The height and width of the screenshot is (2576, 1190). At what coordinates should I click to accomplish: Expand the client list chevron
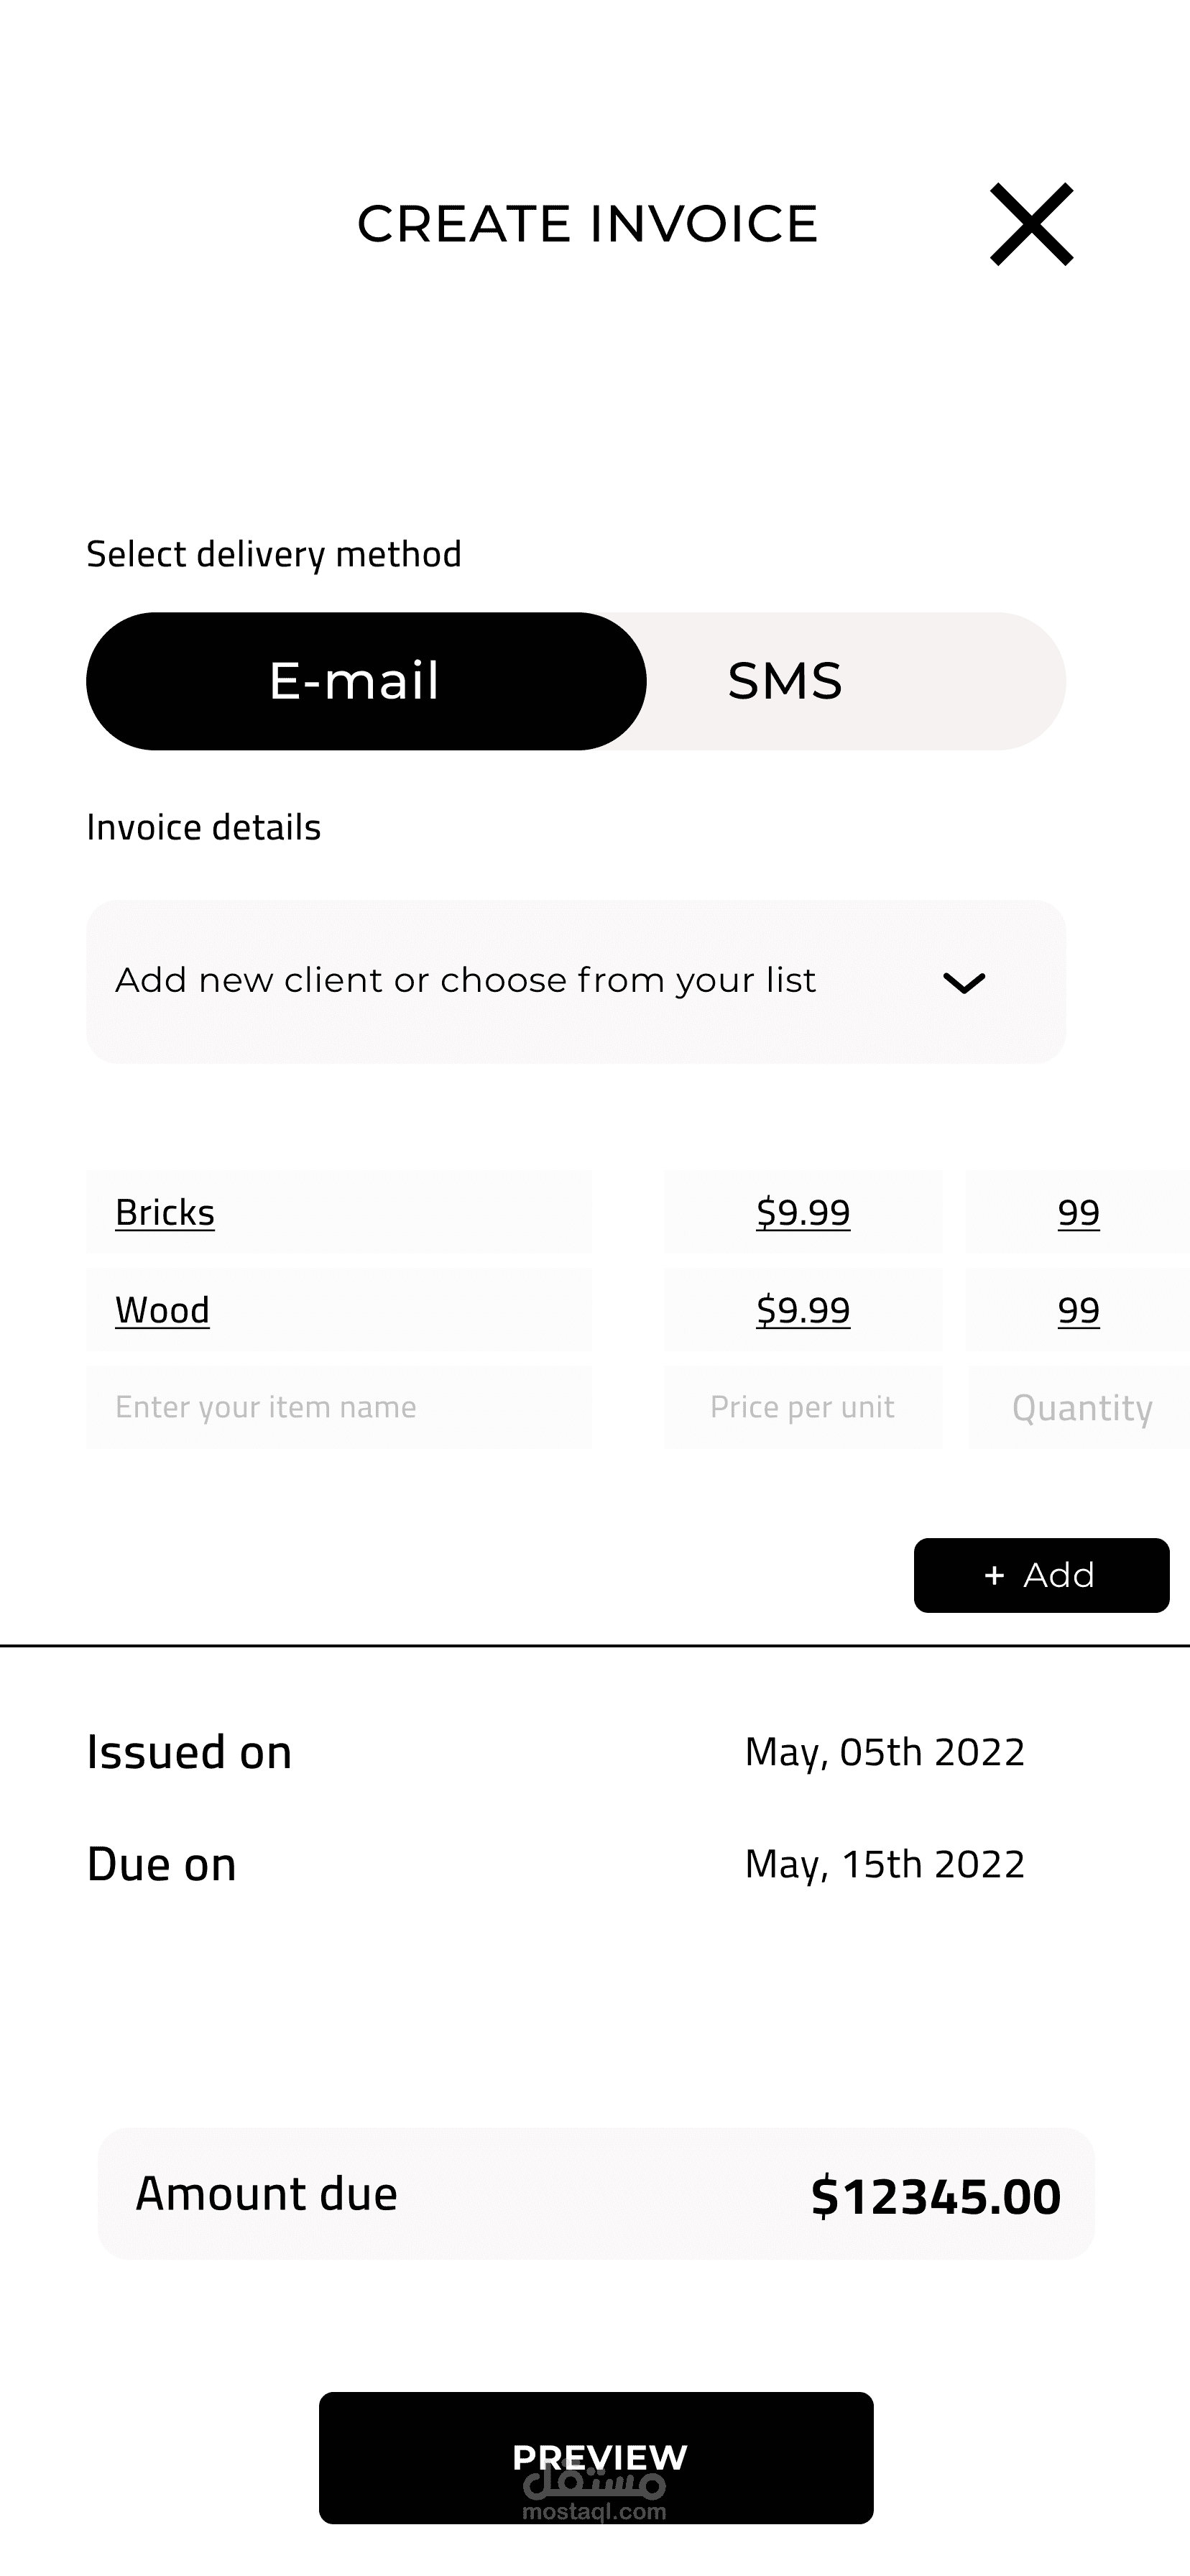964,983
